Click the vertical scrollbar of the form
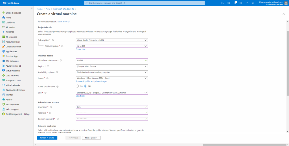Image resolution: width=289 pixels, height=146 pixels. click(x=288, y=63)
